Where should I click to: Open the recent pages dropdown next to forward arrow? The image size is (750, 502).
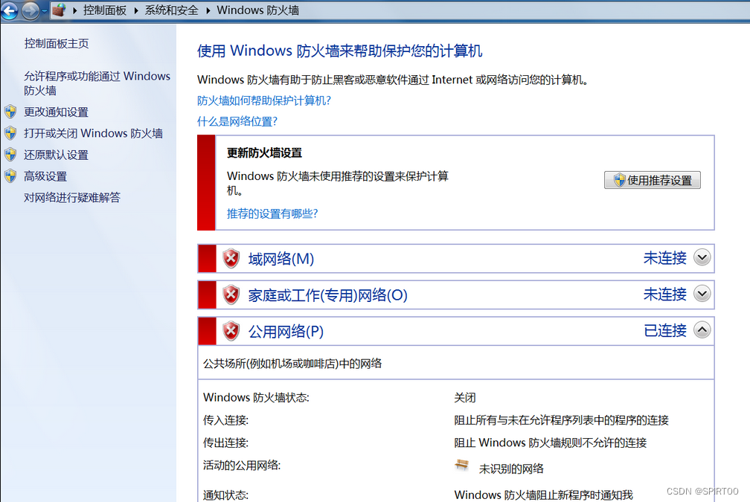click(45, 10)
